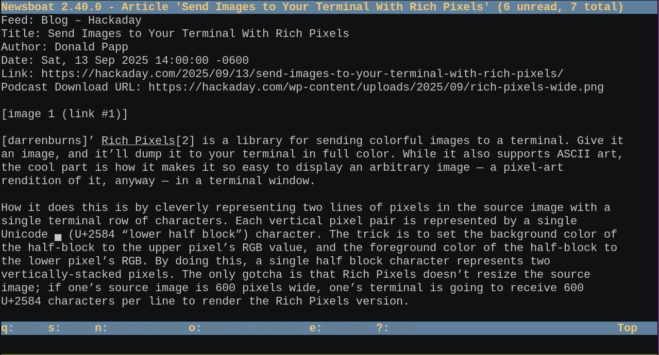Click the ?:Help shortcut hint
Viewport: 659px width, 355px height.
tap(396, 328)
